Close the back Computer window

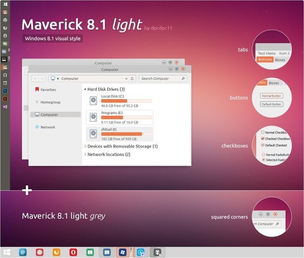coord(177,62)
